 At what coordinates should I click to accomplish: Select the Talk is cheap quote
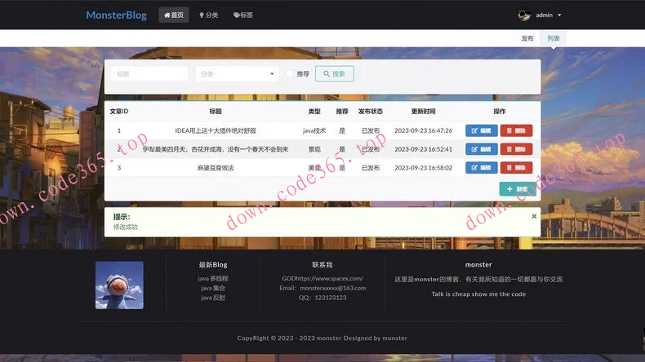pos(478,294)
